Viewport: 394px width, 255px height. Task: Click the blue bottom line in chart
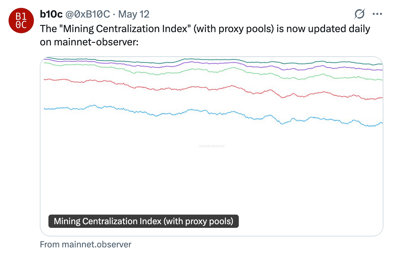186,111
